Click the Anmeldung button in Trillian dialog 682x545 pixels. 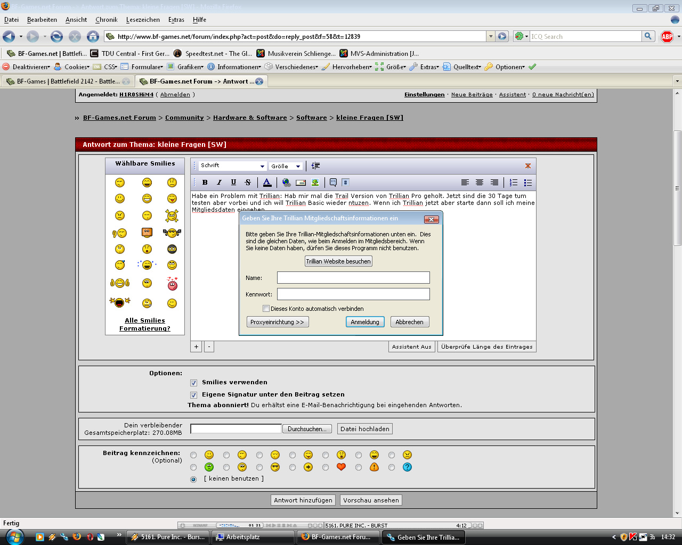[365, 322]
